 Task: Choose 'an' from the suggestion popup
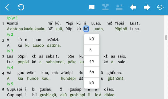point(92,61)
